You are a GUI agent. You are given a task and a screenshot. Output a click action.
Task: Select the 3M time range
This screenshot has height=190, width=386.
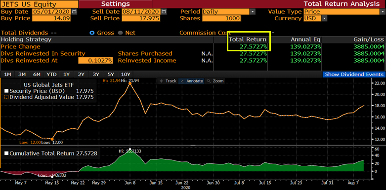[x=22, y=75]
